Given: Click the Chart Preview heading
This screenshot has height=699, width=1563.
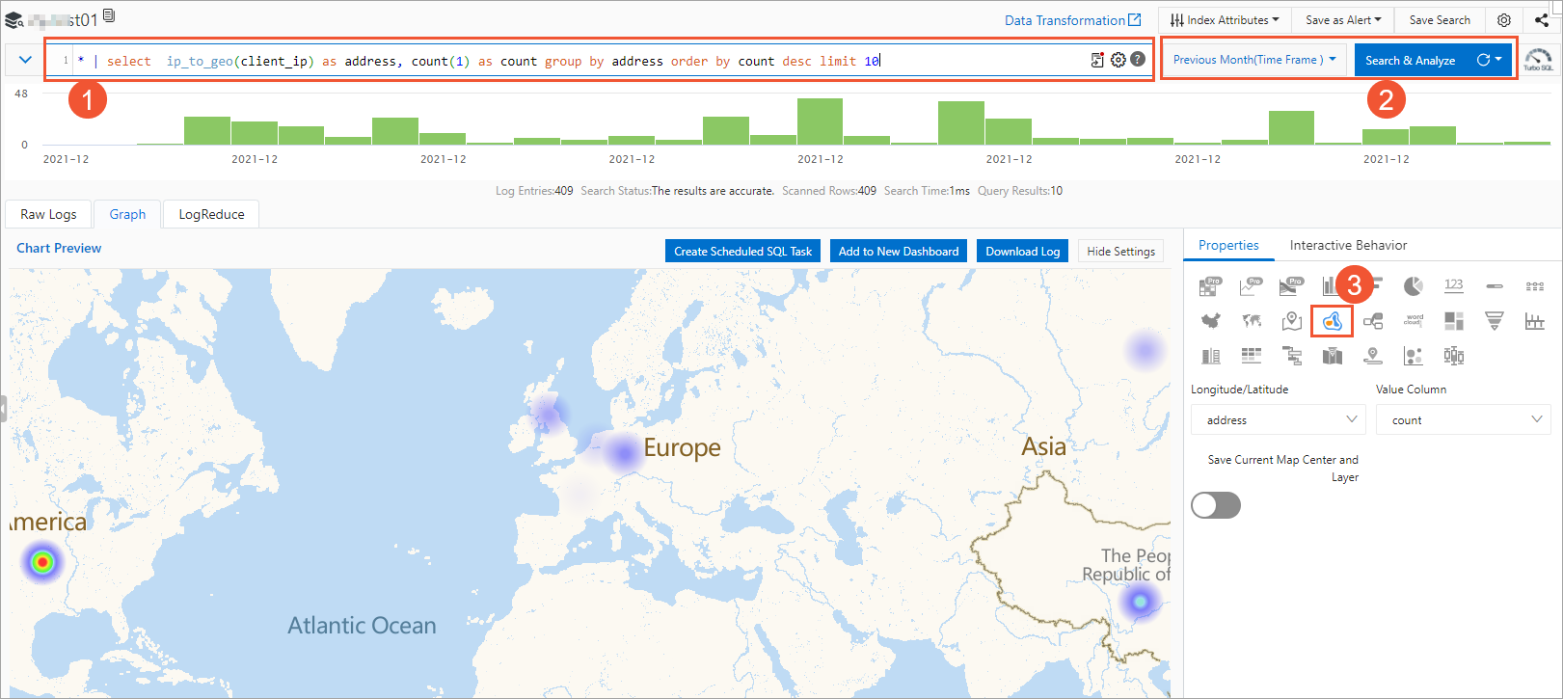Looking at the screenshot, I should pyautogui.click(x=59, y=248).
